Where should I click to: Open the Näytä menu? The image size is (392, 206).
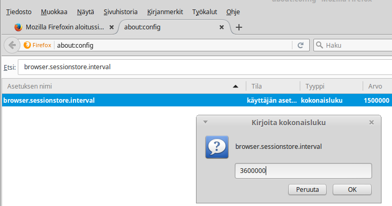[x=85, y=12]
